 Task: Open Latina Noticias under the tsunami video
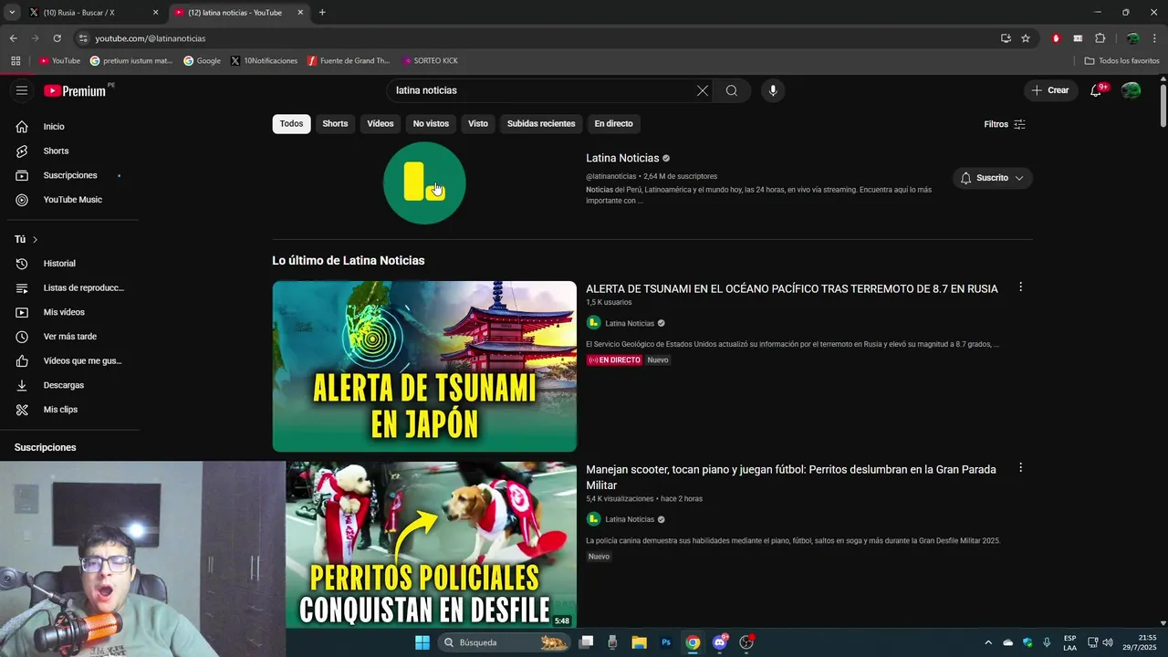point(630,323)
